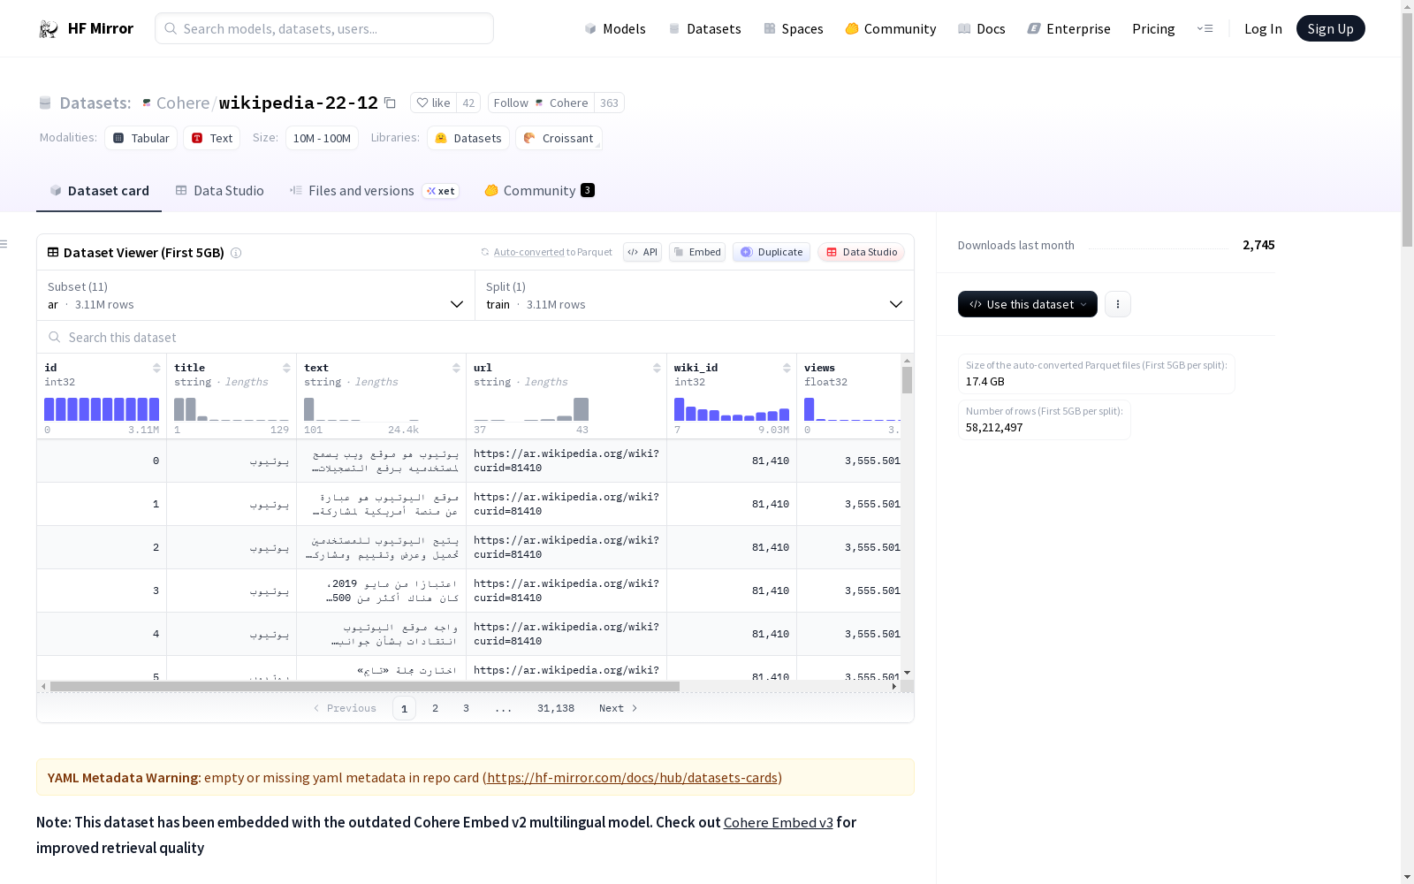Jump to last page 31,138
The height and width of the screenshot is (884, 1414).
pos(556,708)
